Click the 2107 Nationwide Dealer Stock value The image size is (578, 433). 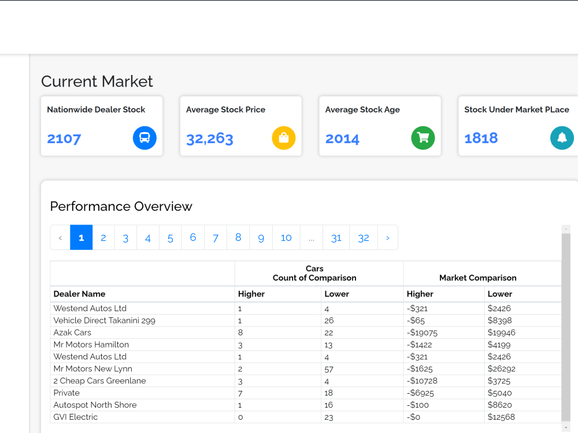tap(64, 139)
